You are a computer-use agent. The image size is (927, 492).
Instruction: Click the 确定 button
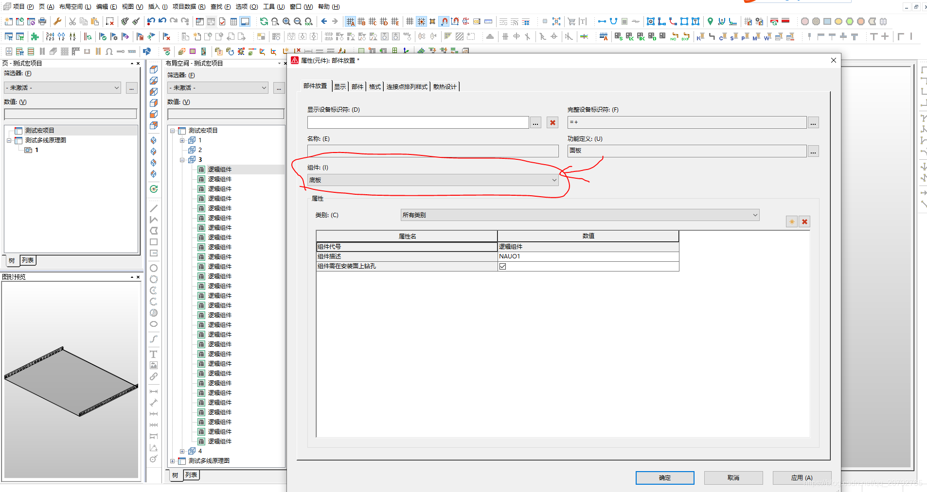click(664, 478)
